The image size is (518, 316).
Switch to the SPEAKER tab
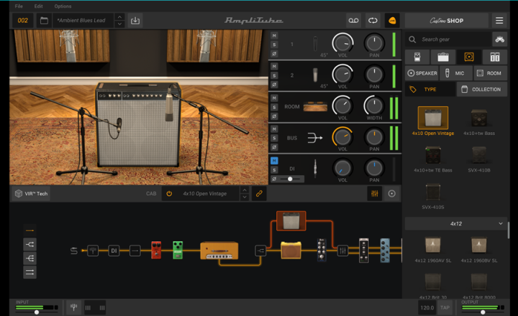(422, 73)
